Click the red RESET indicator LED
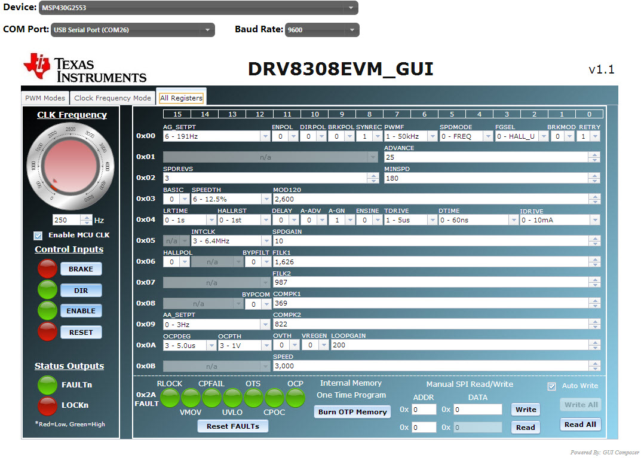Image resolution: width=644 pixels, height=458 pixels. point(47,332)
